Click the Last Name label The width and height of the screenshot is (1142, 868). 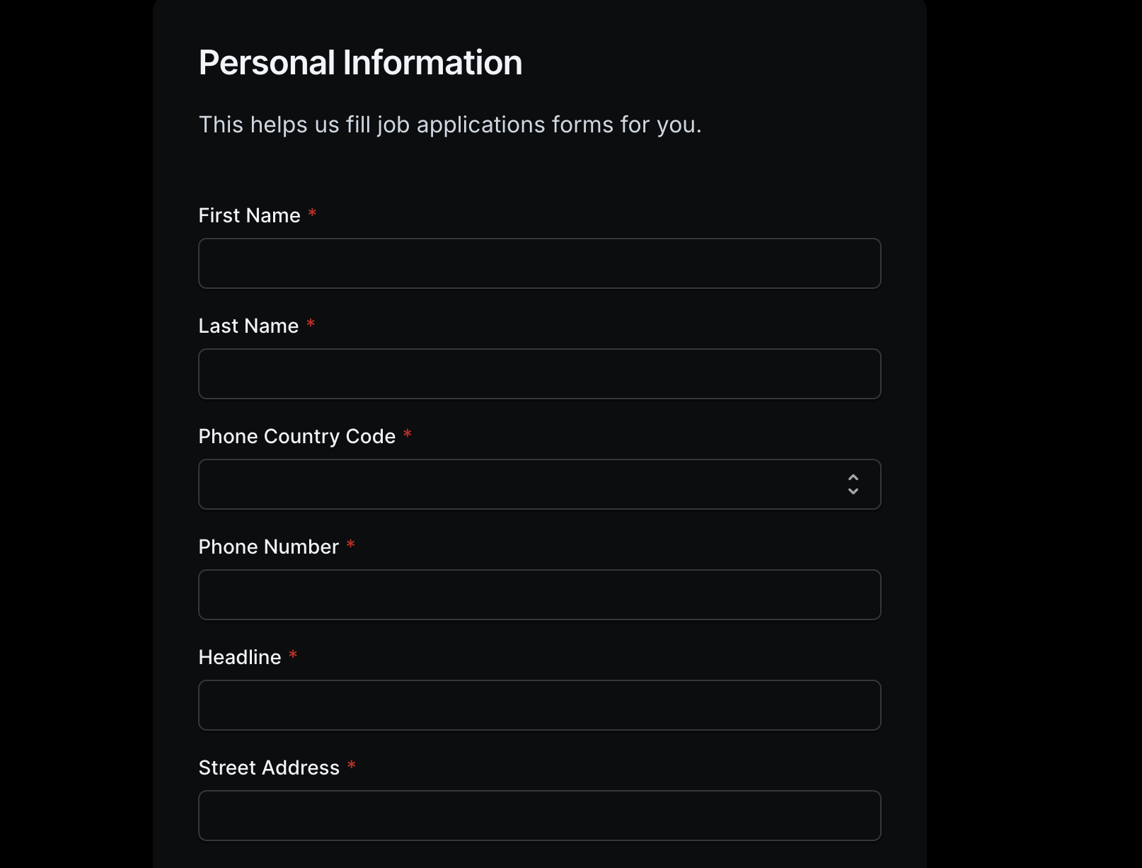247,326
